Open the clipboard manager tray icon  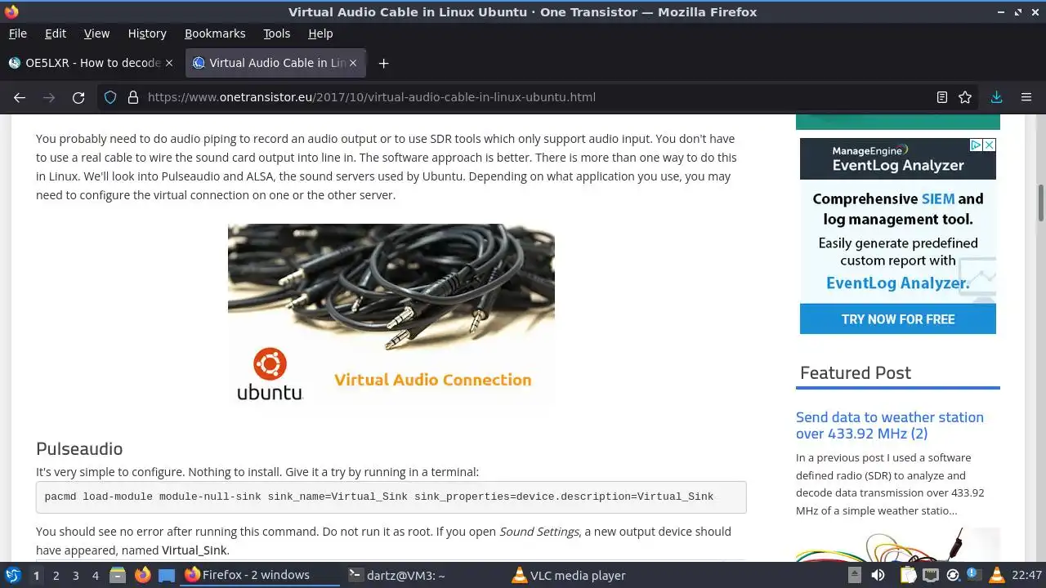click(909, 576)
